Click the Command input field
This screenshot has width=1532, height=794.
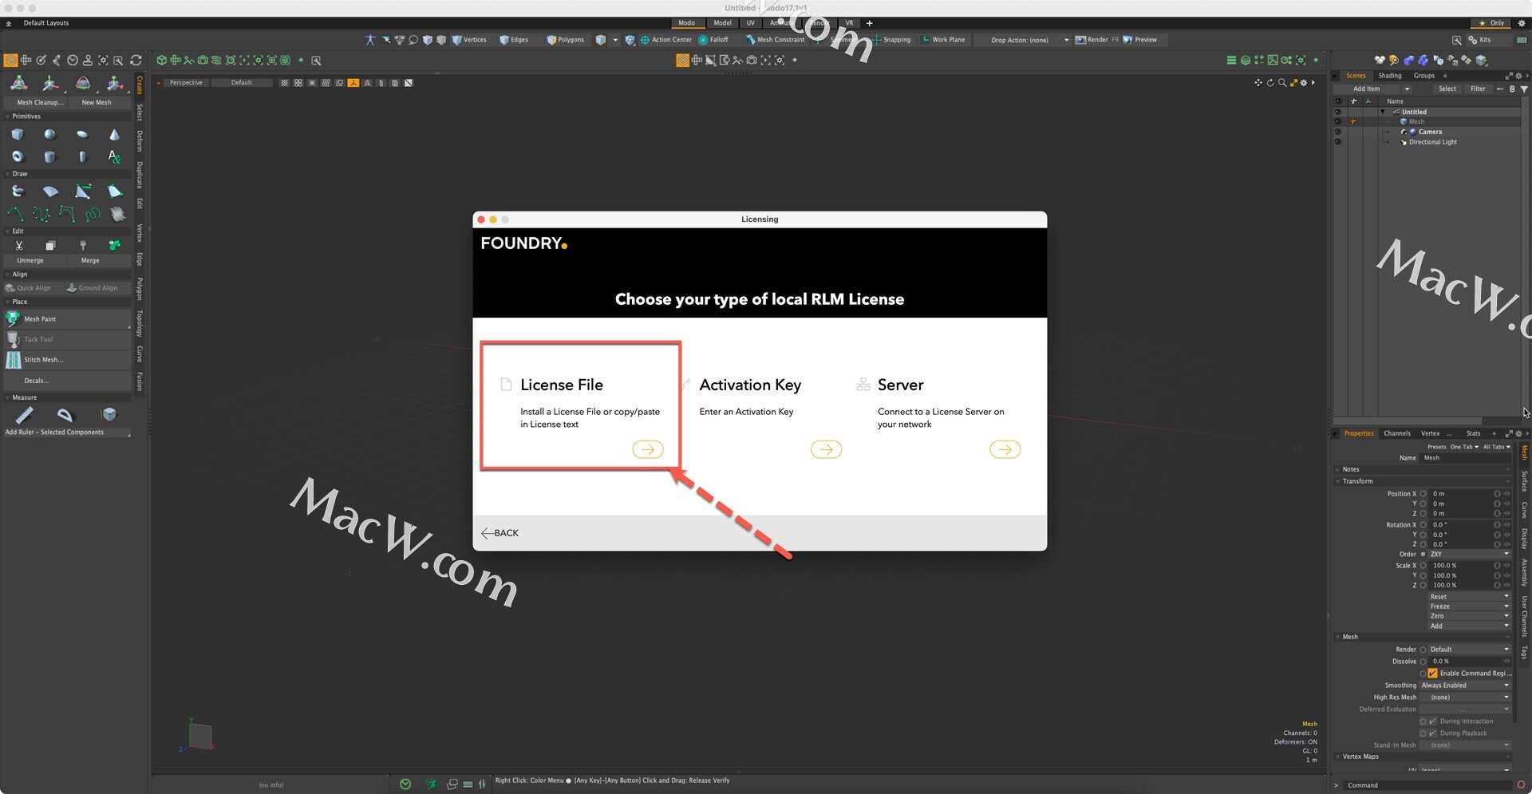pos(1428,785)
